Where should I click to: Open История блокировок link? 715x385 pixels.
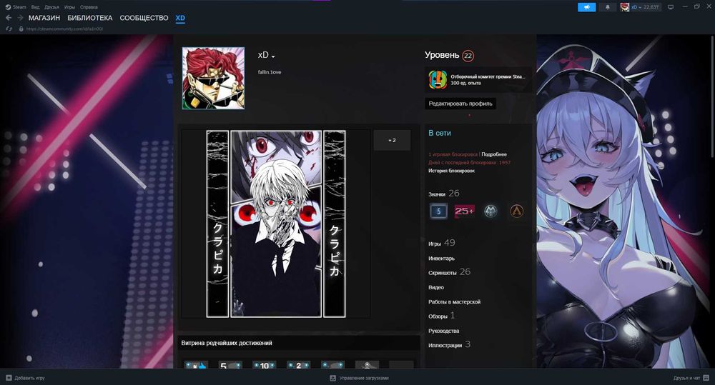[x=451, y=171]
